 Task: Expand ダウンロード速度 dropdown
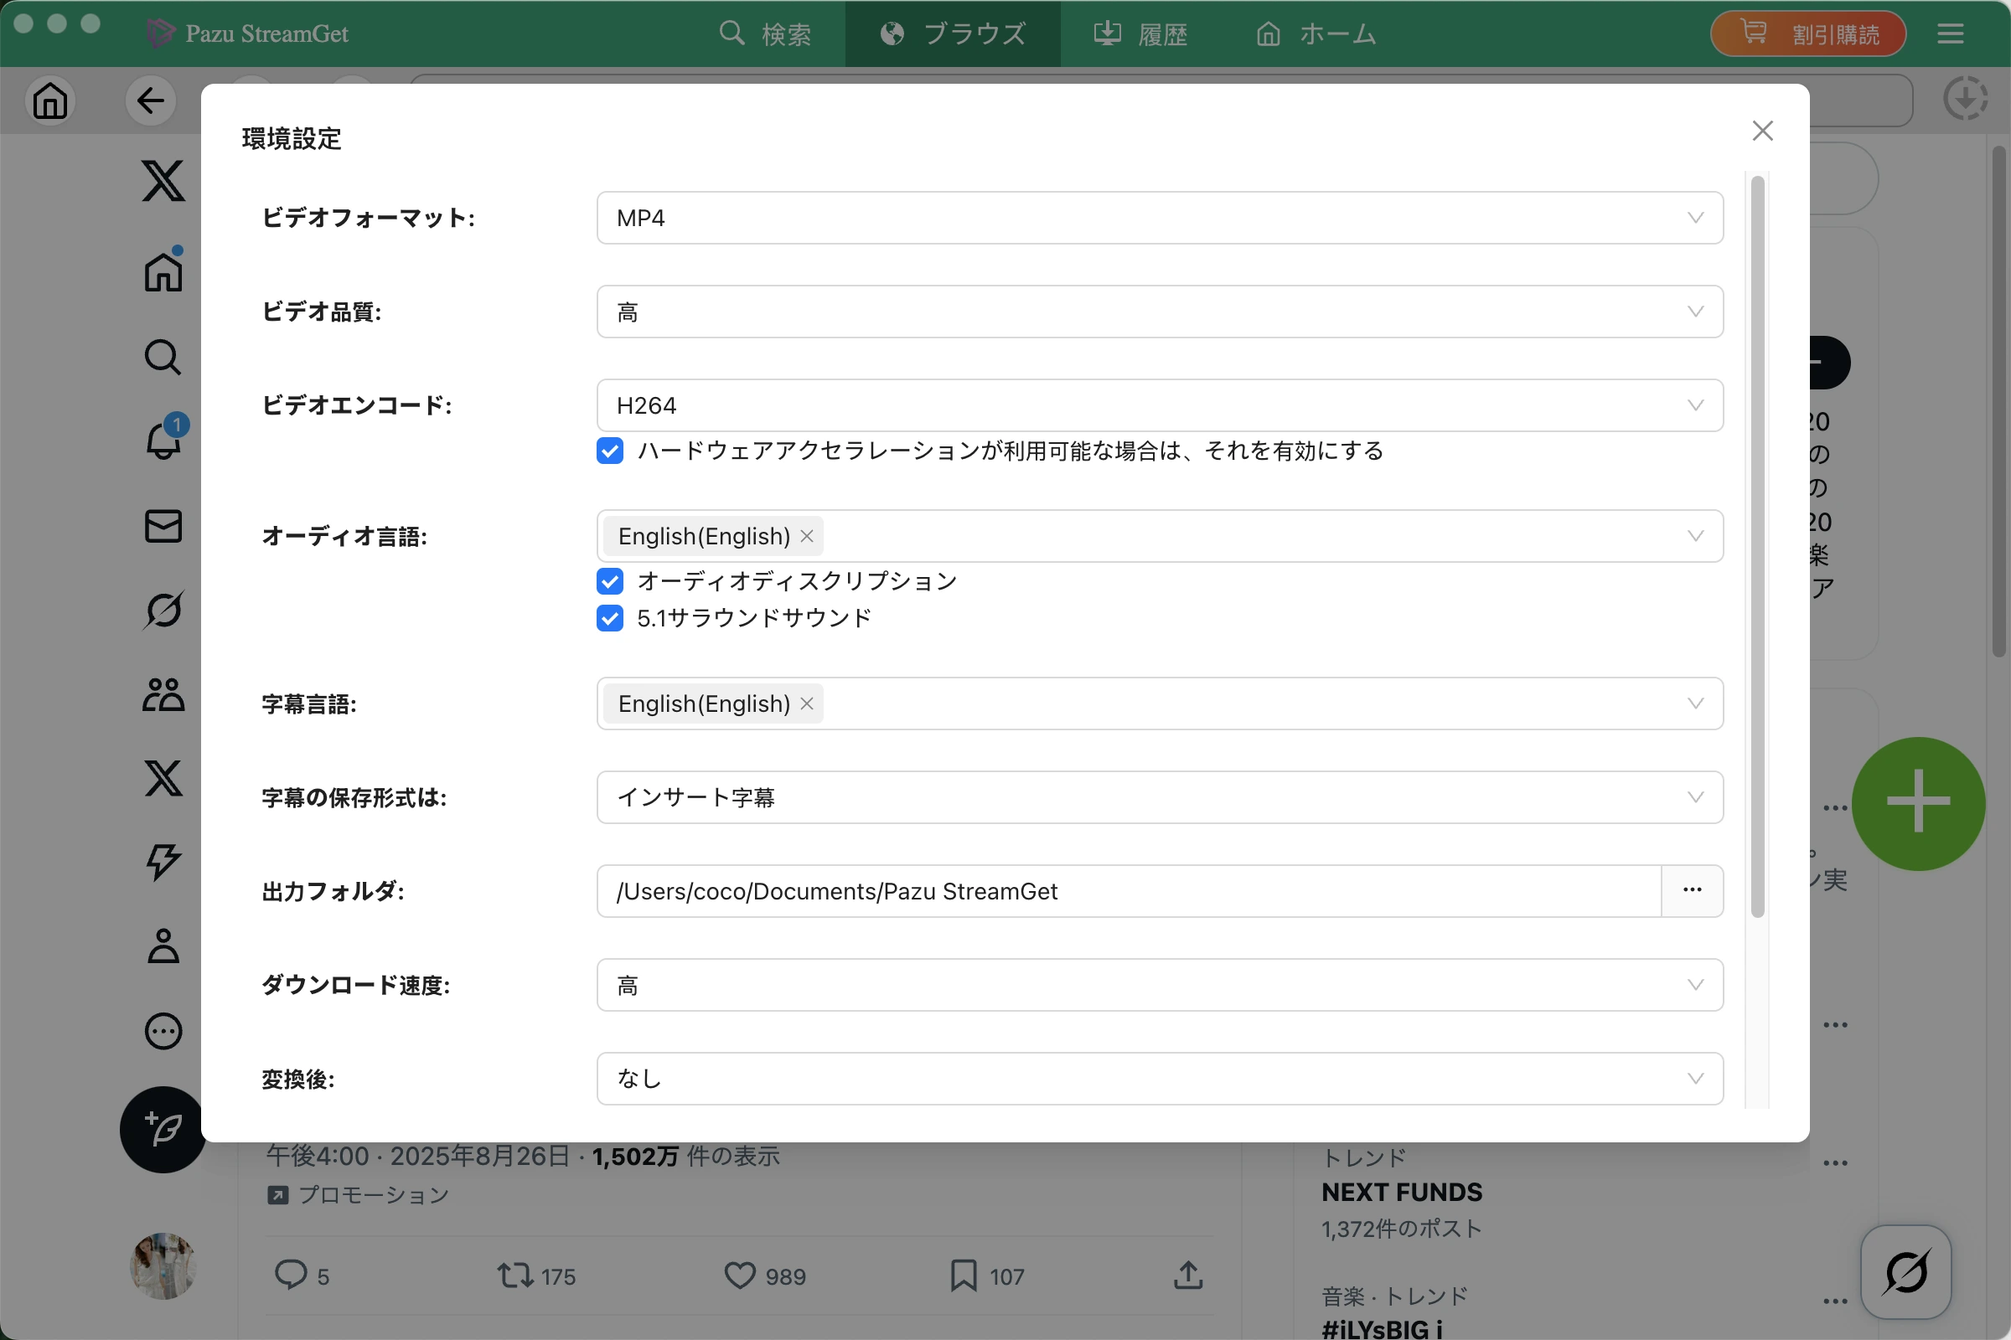[x=1160, y=985]
